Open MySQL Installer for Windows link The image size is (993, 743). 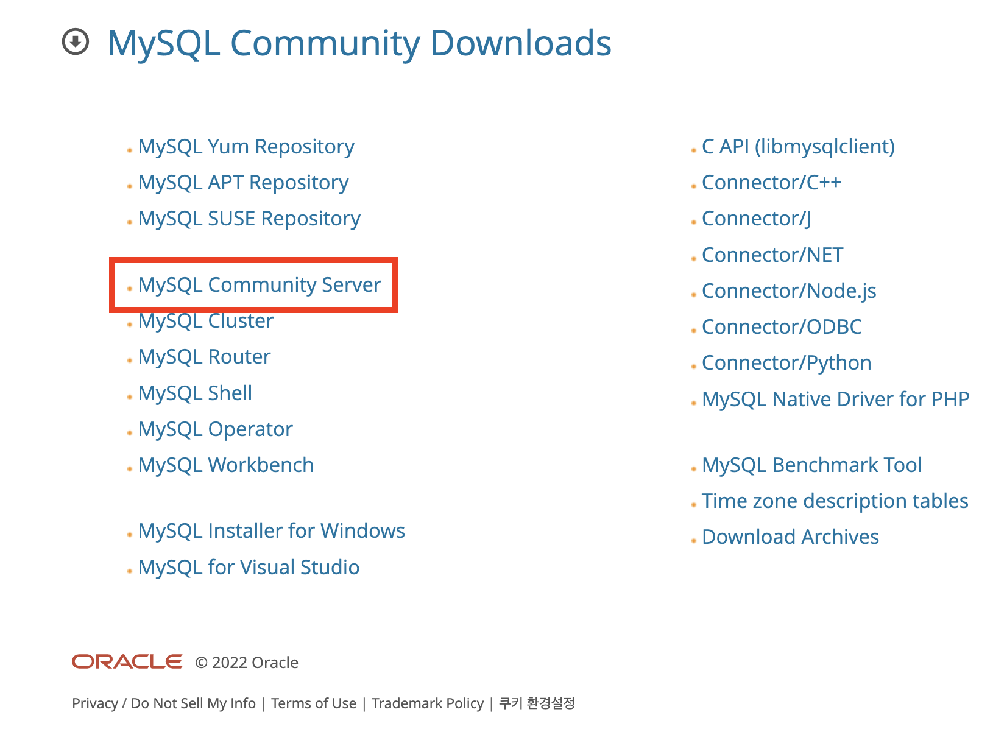click(271, 531)
